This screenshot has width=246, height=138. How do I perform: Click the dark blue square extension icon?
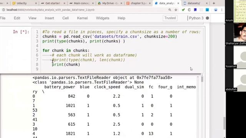click(x=195, y=10)
